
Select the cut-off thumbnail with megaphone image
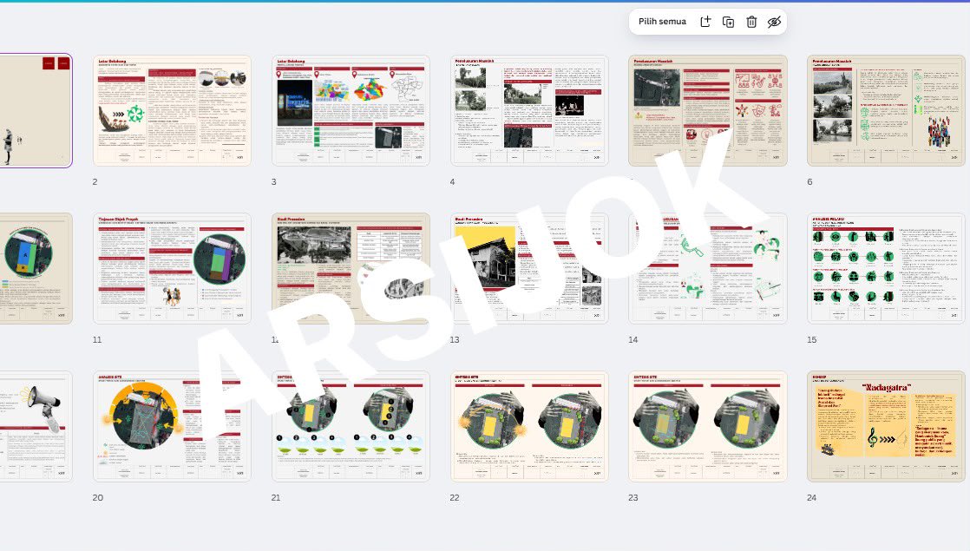36,426
